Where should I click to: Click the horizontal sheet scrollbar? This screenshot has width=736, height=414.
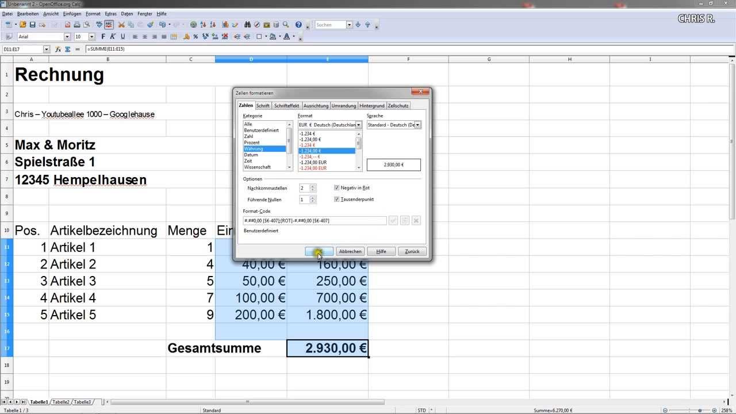[247, 402]
